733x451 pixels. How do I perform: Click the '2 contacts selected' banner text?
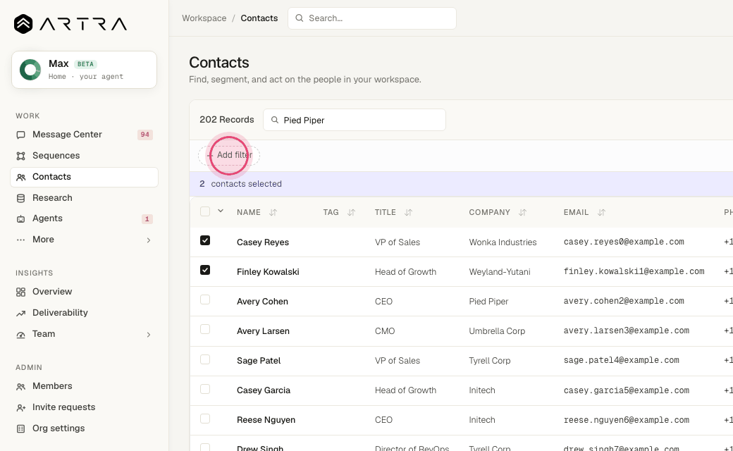(241, 184)
